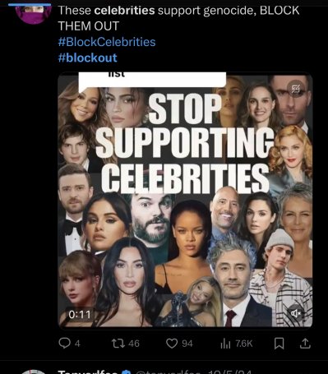Bookmark this tweet

(279, 344)
